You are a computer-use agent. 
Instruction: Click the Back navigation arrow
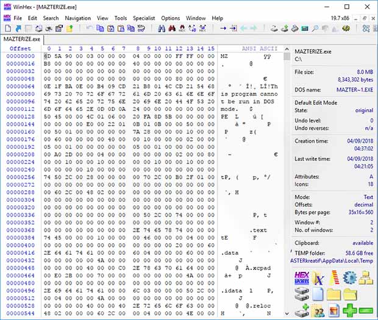[244, 29]
